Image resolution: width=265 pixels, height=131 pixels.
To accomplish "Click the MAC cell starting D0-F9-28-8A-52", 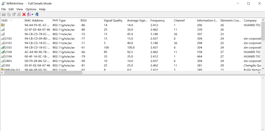I will pos(37,61).
